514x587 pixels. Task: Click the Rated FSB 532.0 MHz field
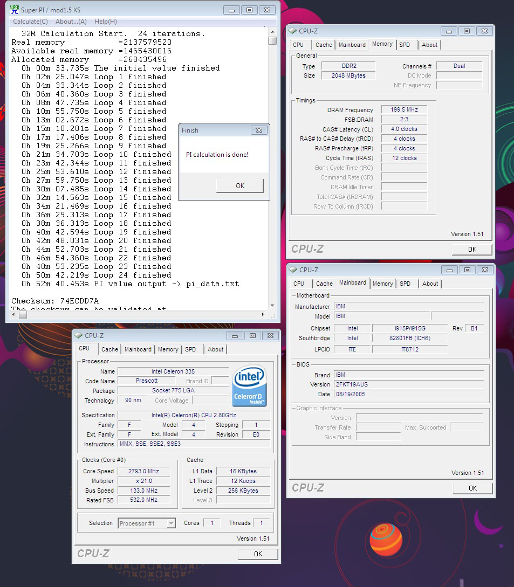pyautogui.click(x=144, y=500)
